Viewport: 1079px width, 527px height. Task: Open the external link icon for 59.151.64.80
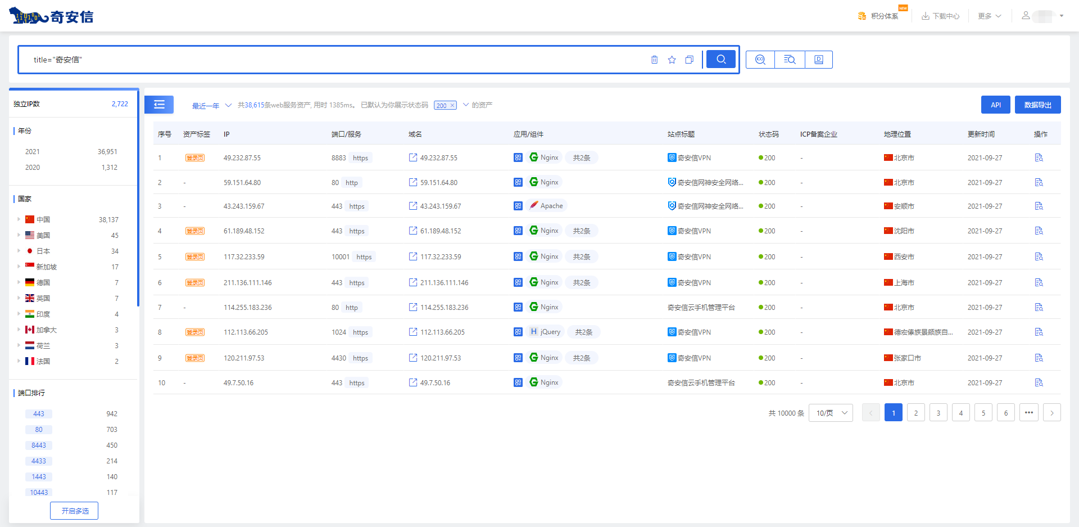(413, 182)
